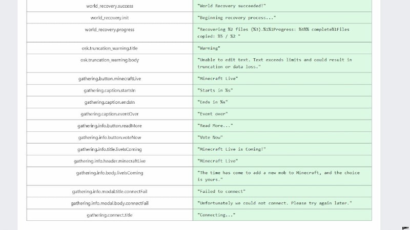Select the gathering.connect.title key
Screen dimensions: 410x230
[110, 215]
